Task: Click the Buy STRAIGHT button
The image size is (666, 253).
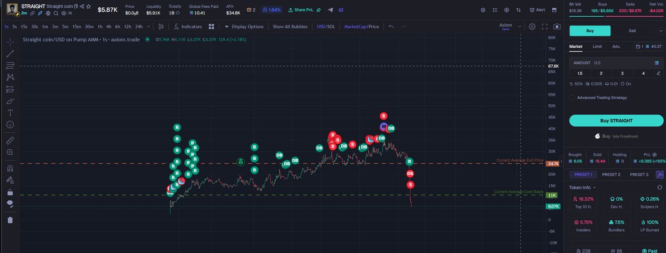Action: pos(616,120)
